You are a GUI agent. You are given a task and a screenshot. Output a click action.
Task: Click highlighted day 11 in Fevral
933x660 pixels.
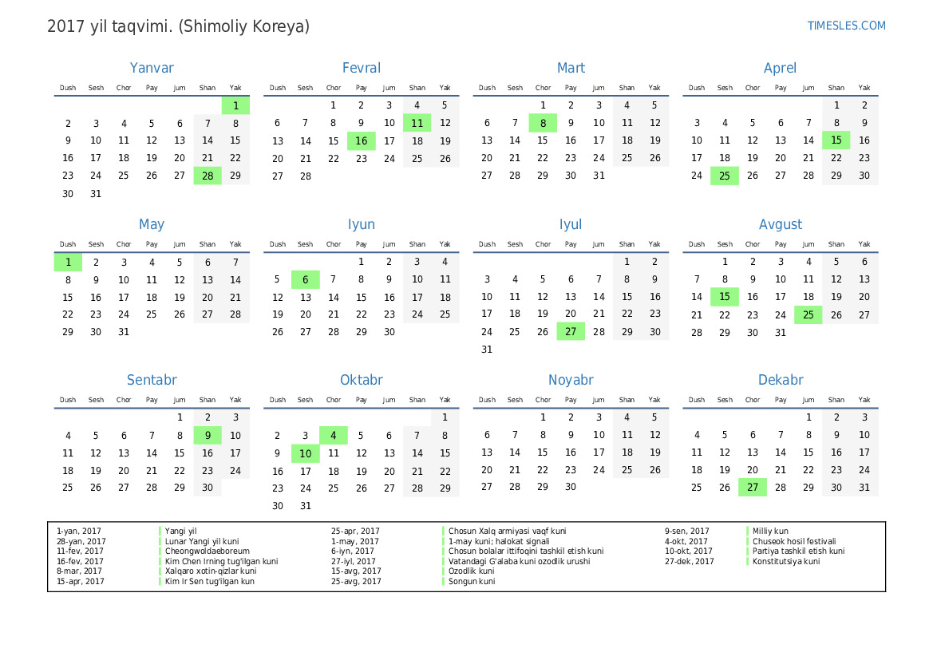click(417, 123)
